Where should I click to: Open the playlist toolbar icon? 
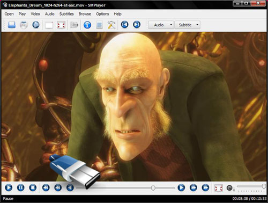[x=99, y=25]
